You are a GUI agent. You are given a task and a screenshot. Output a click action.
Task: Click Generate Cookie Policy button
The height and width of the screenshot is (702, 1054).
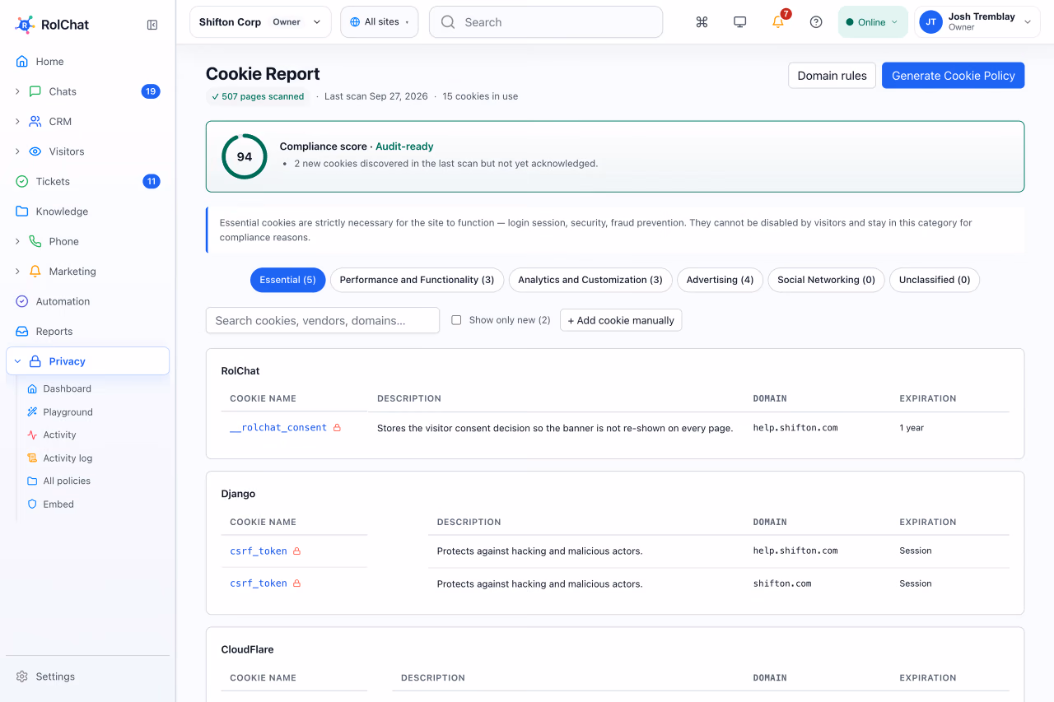[x=954, y=76]
